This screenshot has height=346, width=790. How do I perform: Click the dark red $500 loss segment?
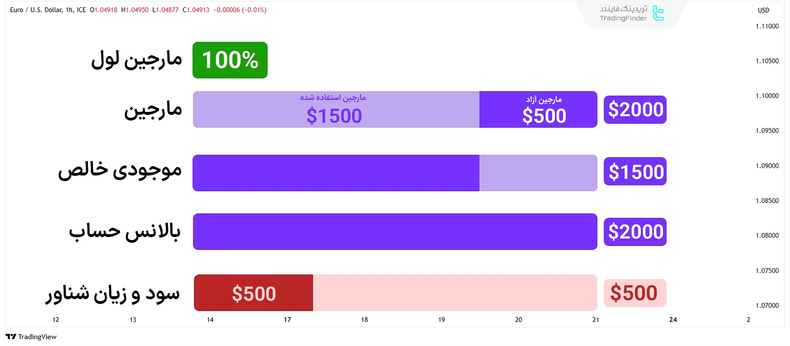click(x=253, y=293)
